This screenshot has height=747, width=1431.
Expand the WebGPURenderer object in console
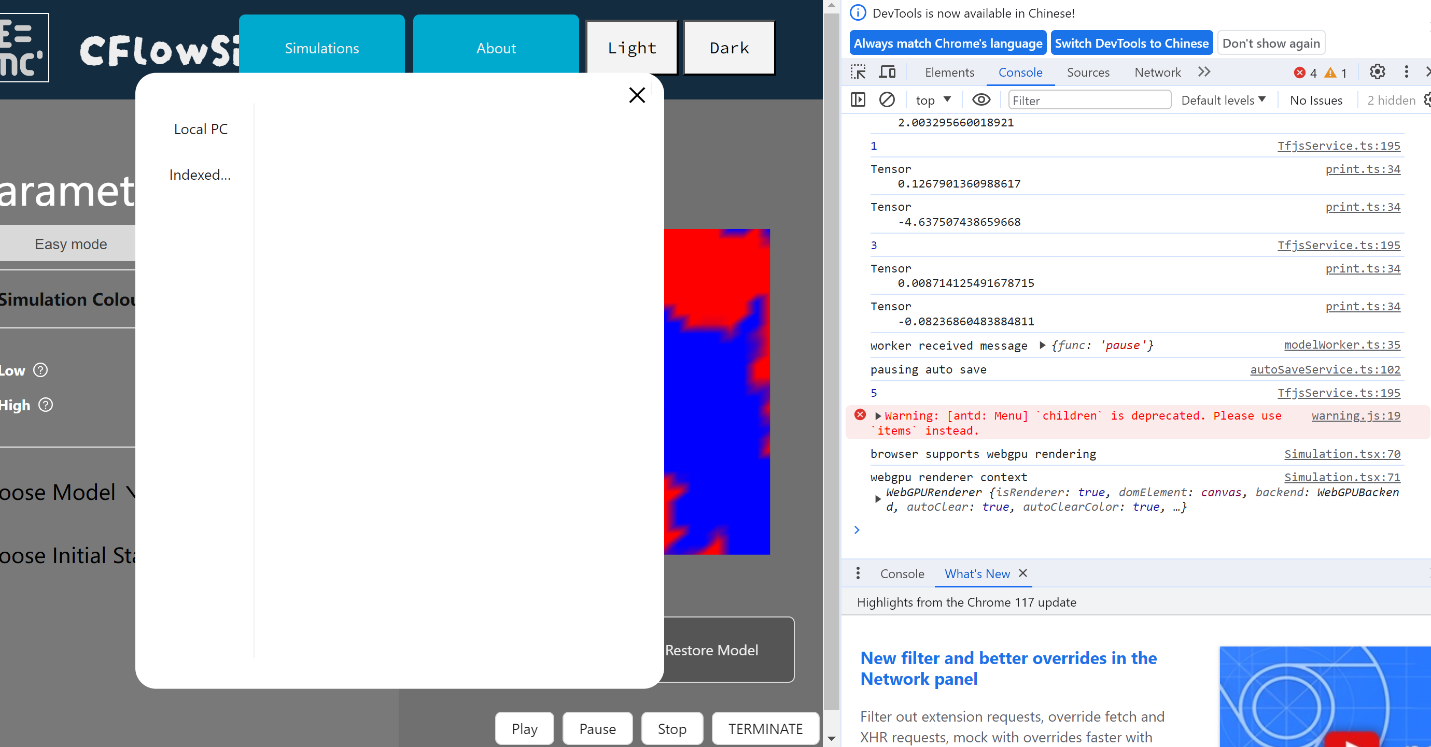tap(878, 498)
